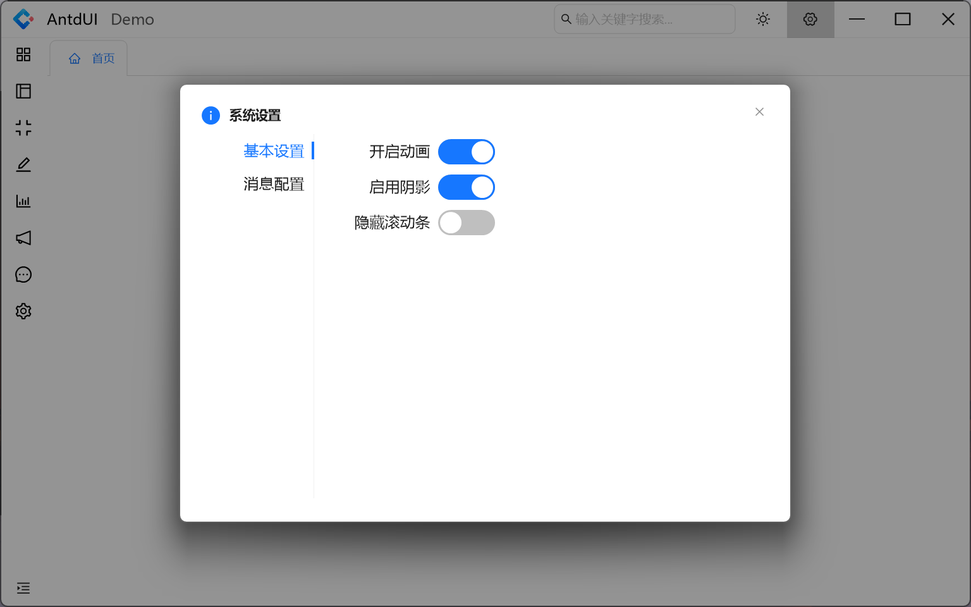Screen dimensions: 971x607
Task: Click the collapse-corners icon in sidebar
Action: (x=23, y=128)
